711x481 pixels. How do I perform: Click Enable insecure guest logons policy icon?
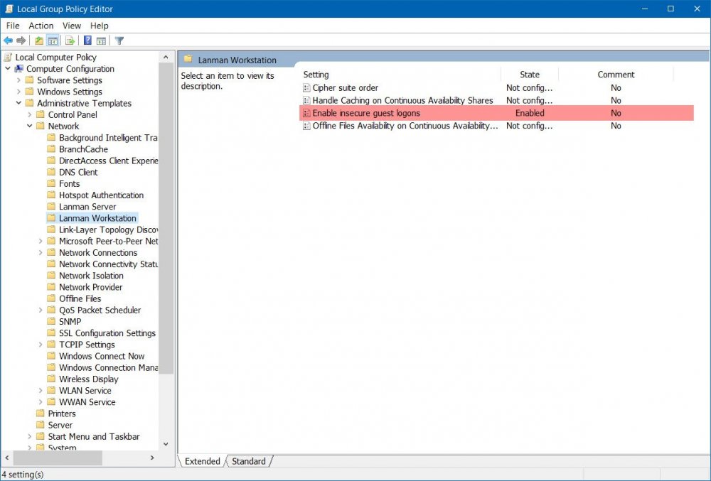(306, 113)
